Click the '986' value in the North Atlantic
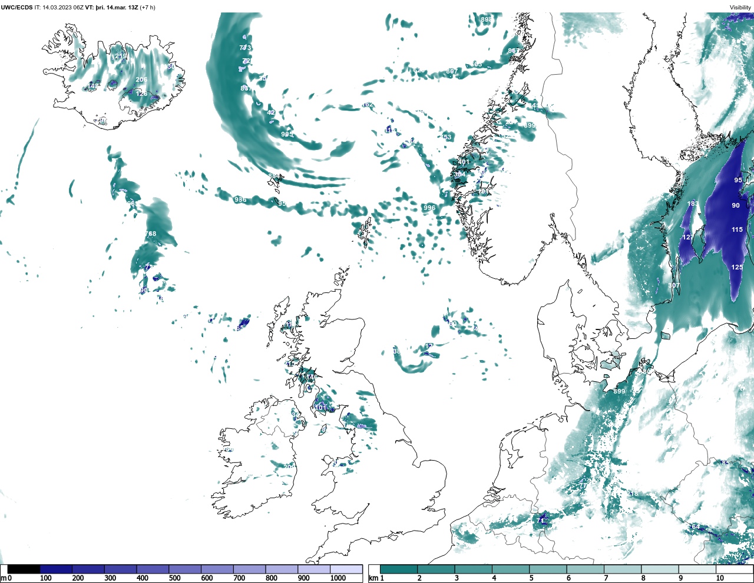754x583 pixels. click(240, 199)
